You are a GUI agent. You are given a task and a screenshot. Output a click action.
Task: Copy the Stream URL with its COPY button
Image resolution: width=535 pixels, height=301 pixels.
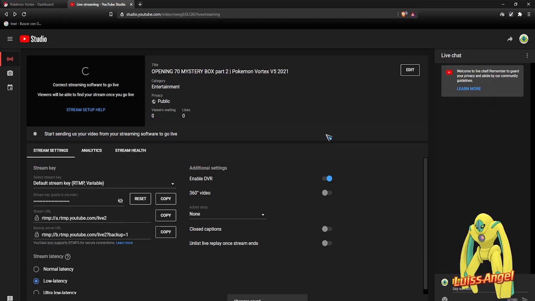[x=166, y=215]
